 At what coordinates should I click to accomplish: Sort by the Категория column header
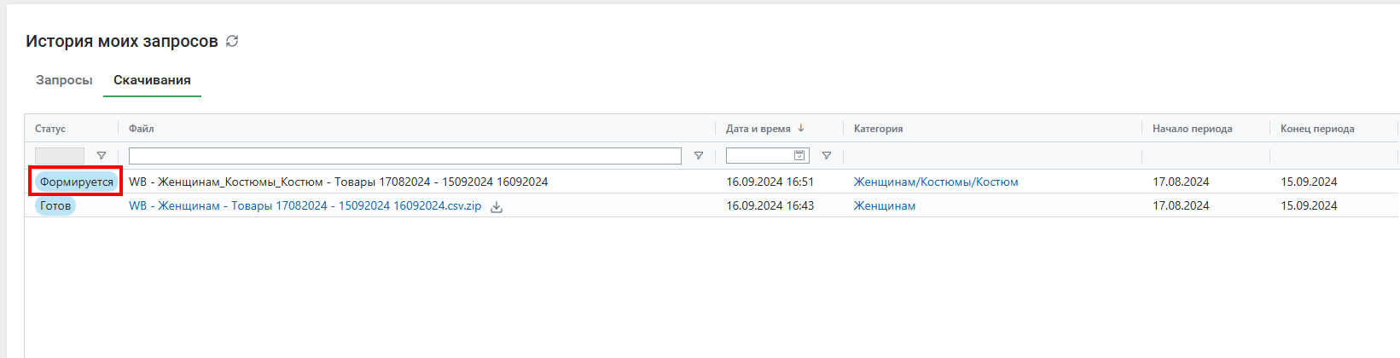tap(879, 129)
